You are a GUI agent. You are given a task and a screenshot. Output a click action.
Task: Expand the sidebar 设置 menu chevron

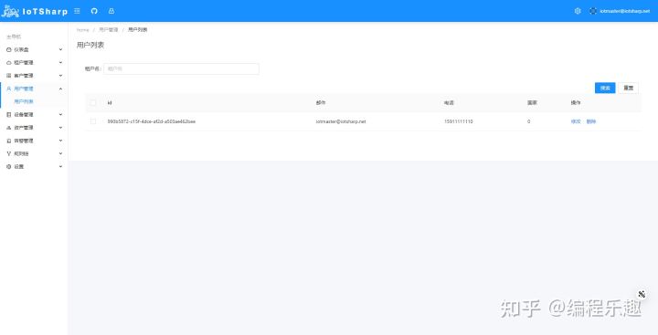[x=60, y=166]
